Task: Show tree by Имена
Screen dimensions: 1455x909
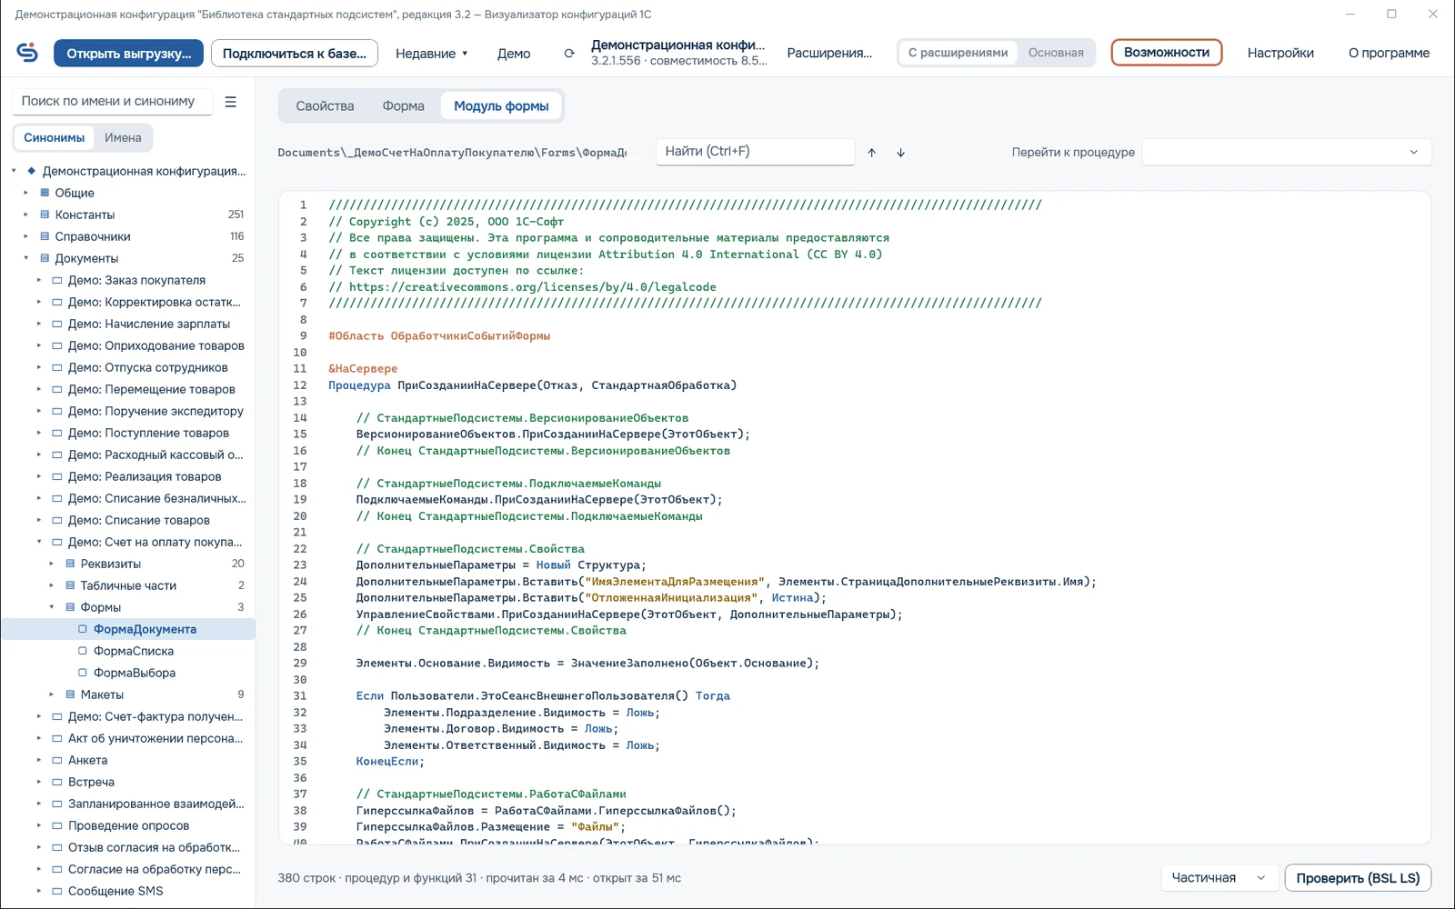Action: 123,138
